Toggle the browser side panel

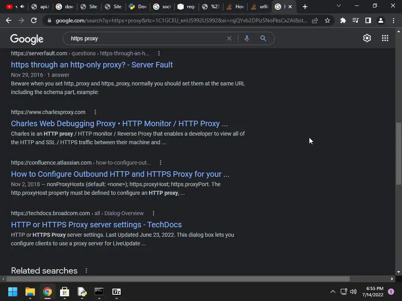[x=368, y=20]
